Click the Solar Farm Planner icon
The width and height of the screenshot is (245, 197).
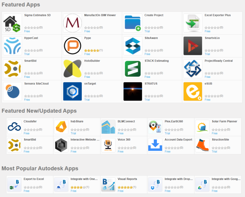[202, 127]
